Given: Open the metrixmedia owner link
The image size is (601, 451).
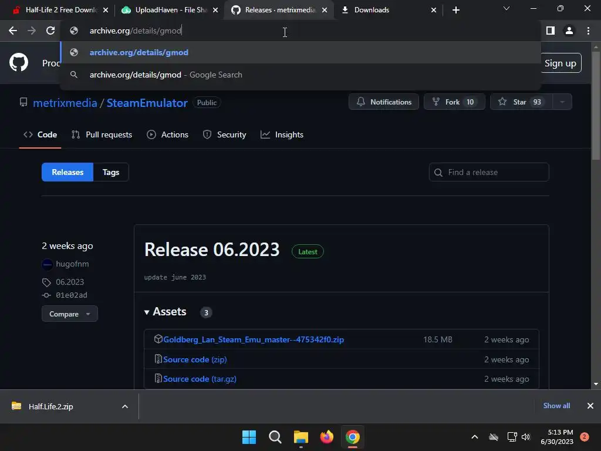Looking at the screenshot, I should (65, 103).
